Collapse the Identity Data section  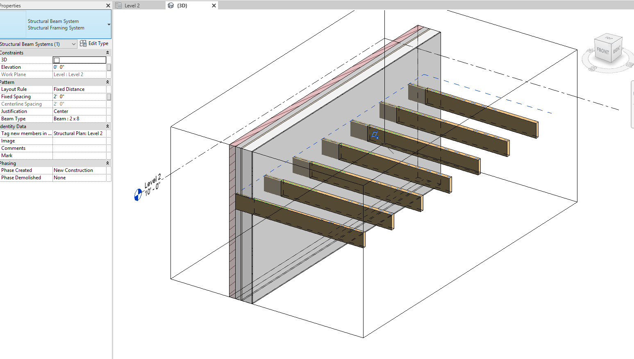coord(107,126)
